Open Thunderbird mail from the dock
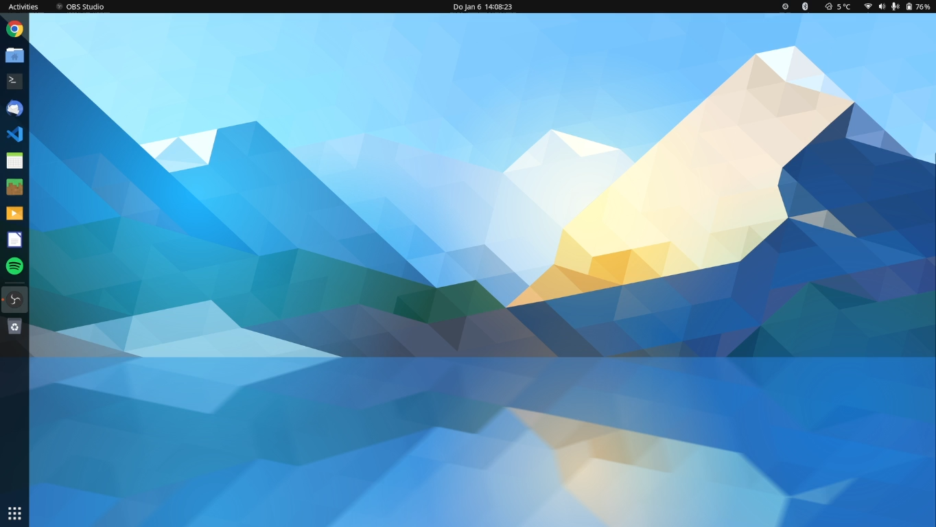The width and height of the screenshot is (936, 527). click(x=14, y=108)
